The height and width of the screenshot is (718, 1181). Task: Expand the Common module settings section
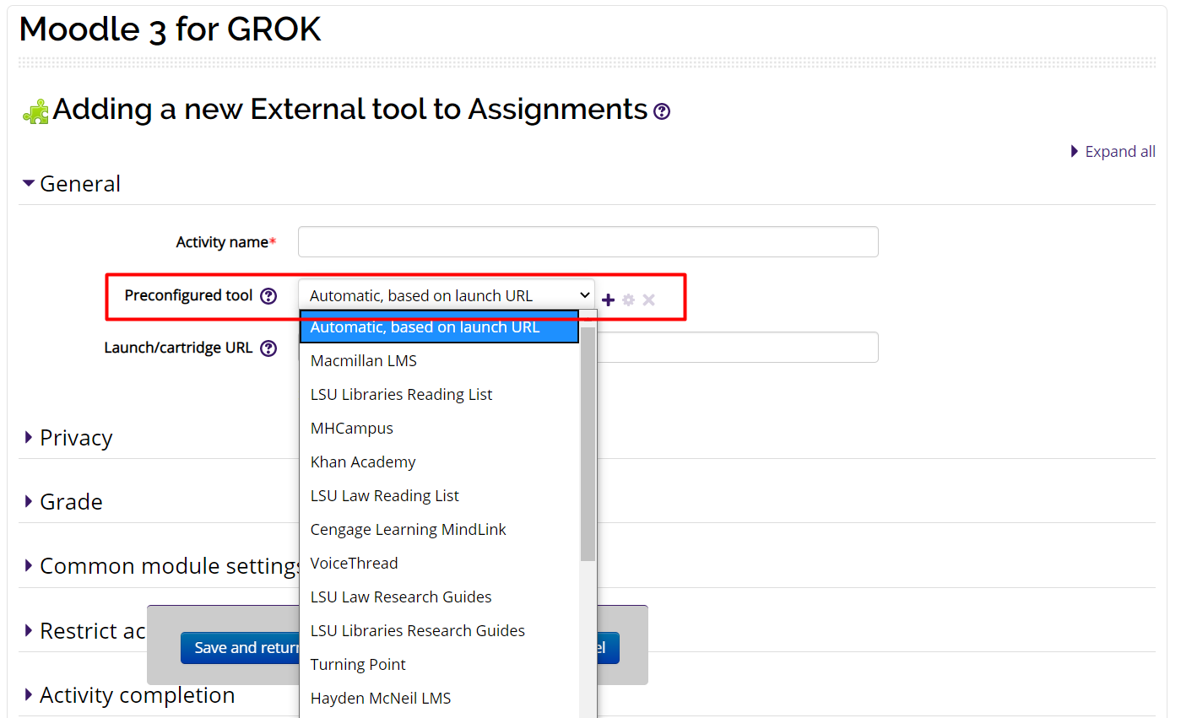click(x=162, y=566)
